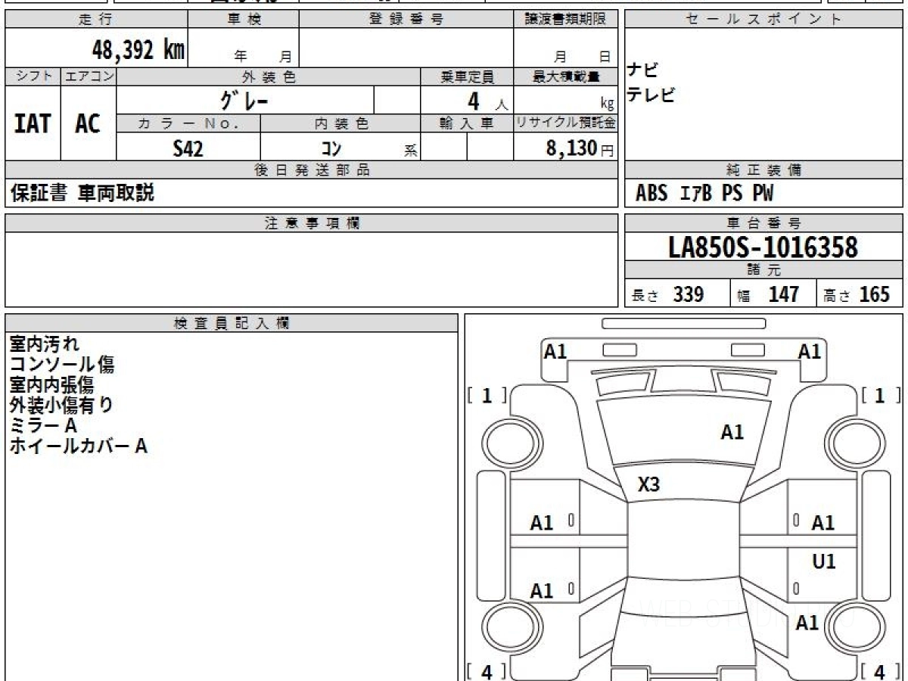
Task: Click the X3 mark on the windshield
Action: [x=648, y=485]
